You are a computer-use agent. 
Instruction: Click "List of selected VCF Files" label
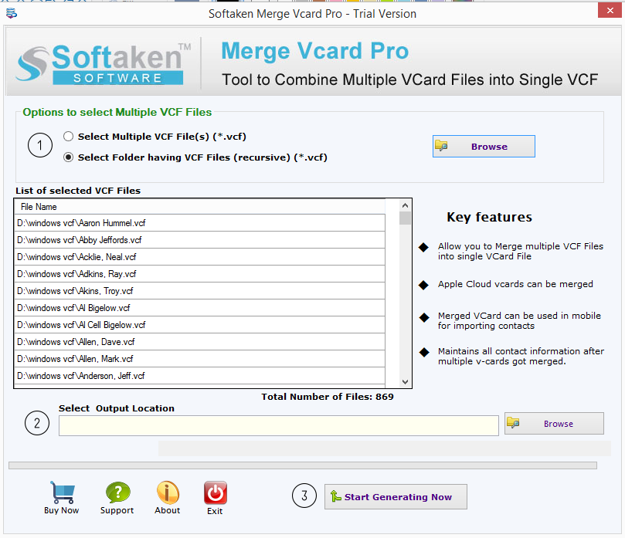pyautogui.click(x=78, y=191)
